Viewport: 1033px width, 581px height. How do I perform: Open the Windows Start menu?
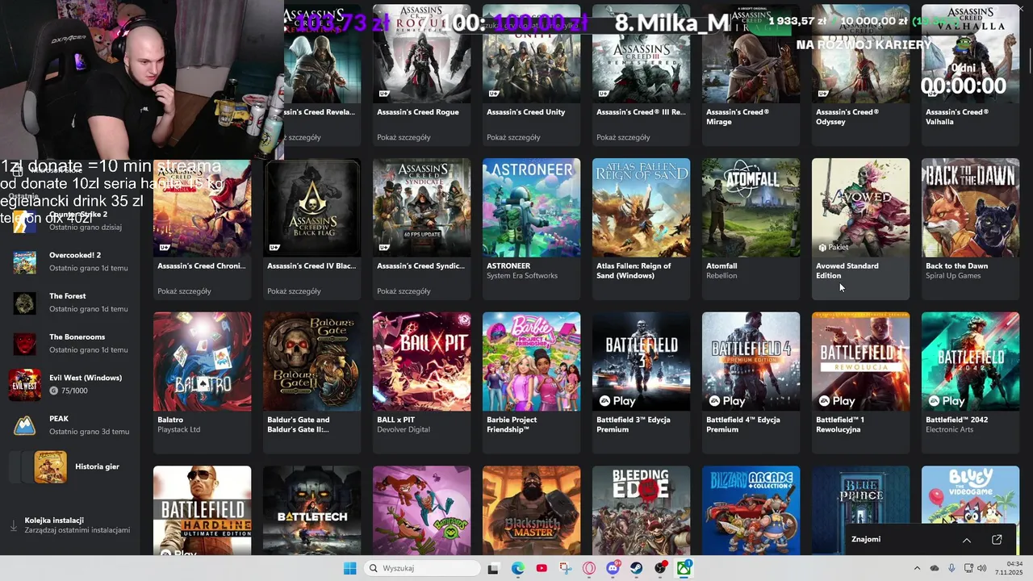pos(349,568)
